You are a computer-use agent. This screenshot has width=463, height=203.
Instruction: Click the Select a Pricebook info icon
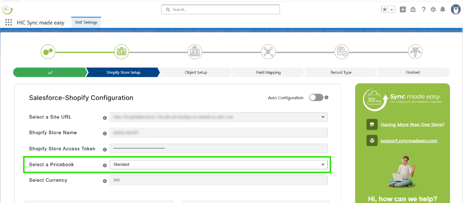coord(105,165)
